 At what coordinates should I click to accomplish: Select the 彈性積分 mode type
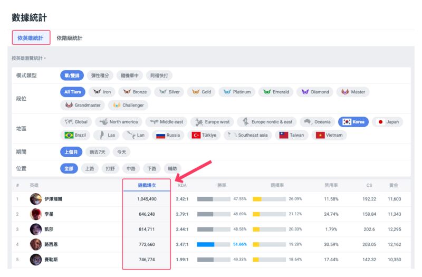click(x=100, y=75)
